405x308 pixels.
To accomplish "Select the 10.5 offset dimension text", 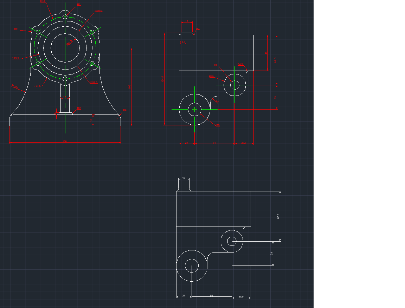I will click(182, 42).
